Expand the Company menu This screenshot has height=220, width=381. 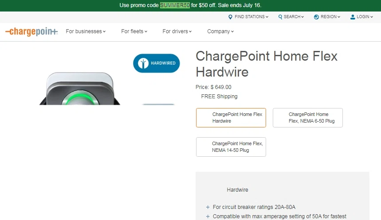point(220,31)
